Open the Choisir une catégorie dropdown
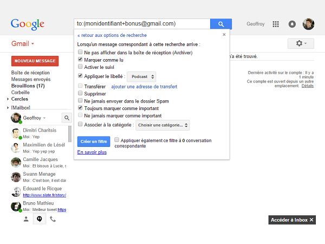The width and height of the screenshot is (325, 244). tap(162, 125)
